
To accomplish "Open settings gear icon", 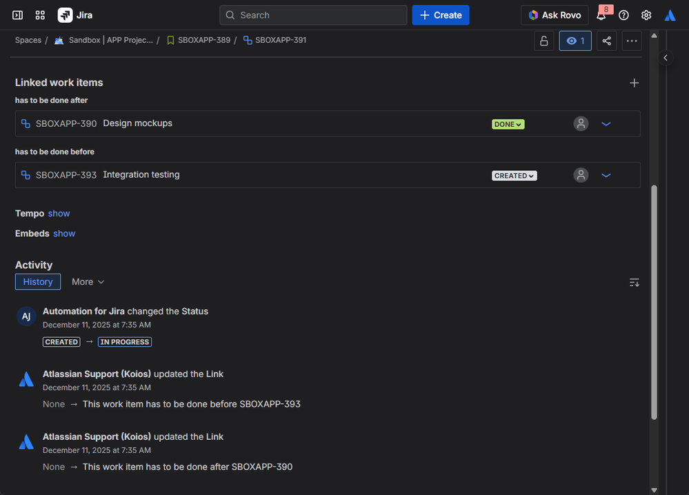I will coord(646,15).
